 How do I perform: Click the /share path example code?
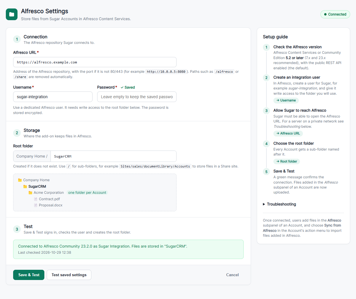(x=20, y=77)
